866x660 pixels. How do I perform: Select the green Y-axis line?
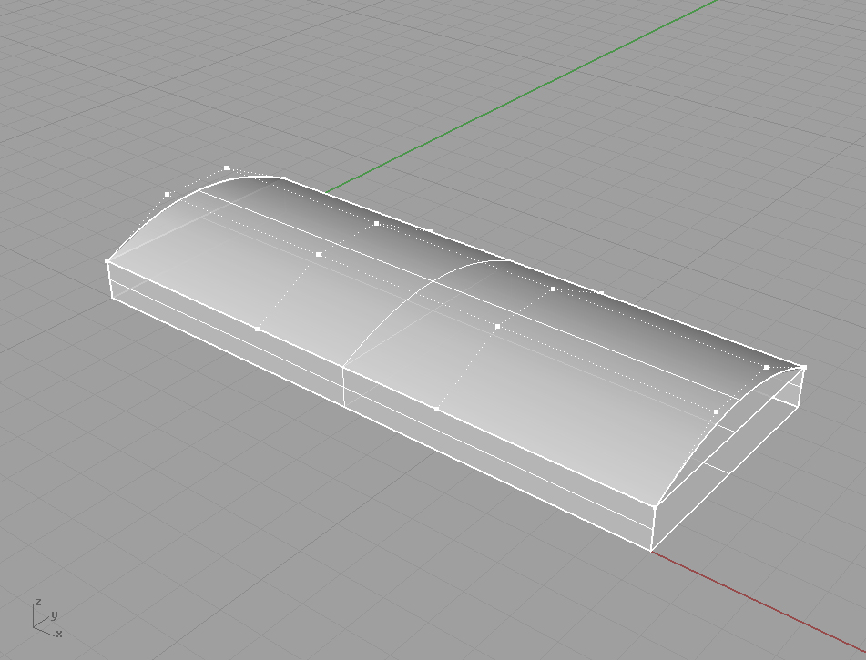point(546,86)
